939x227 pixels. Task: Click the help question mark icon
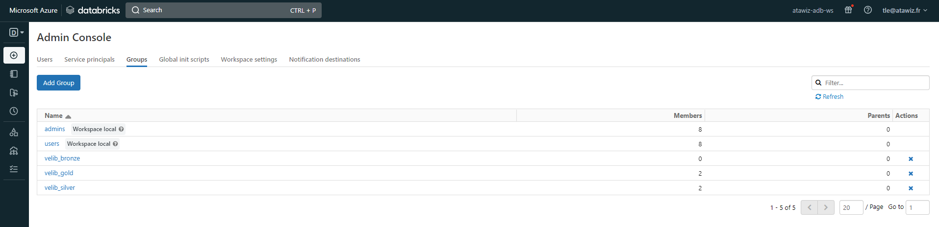[868, 10]
